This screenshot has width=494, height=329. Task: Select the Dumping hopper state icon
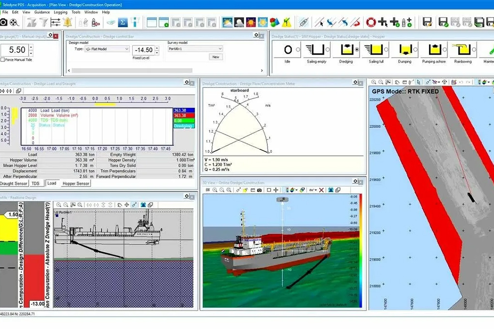click(x=404, y=49)
